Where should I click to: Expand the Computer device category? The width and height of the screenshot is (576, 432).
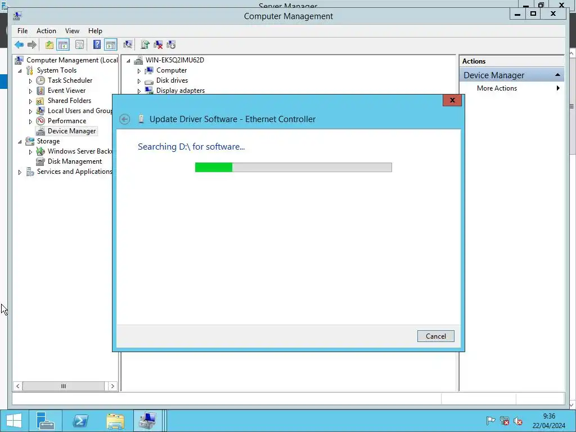coord(139,71)
